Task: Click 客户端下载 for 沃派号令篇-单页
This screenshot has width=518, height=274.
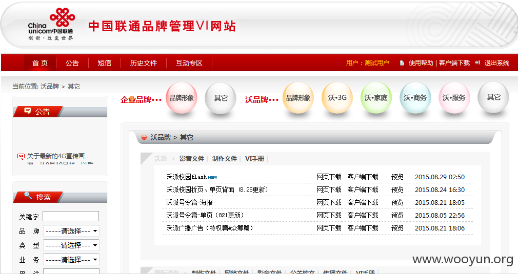Action: tap(363, 216)
